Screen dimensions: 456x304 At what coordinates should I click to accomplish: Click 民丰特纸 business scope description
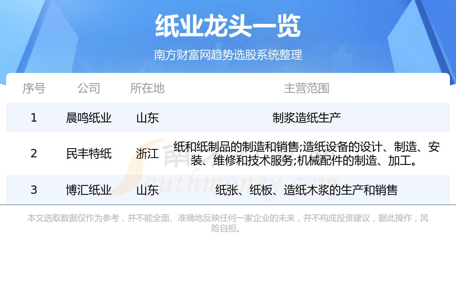tap(307, 154)
